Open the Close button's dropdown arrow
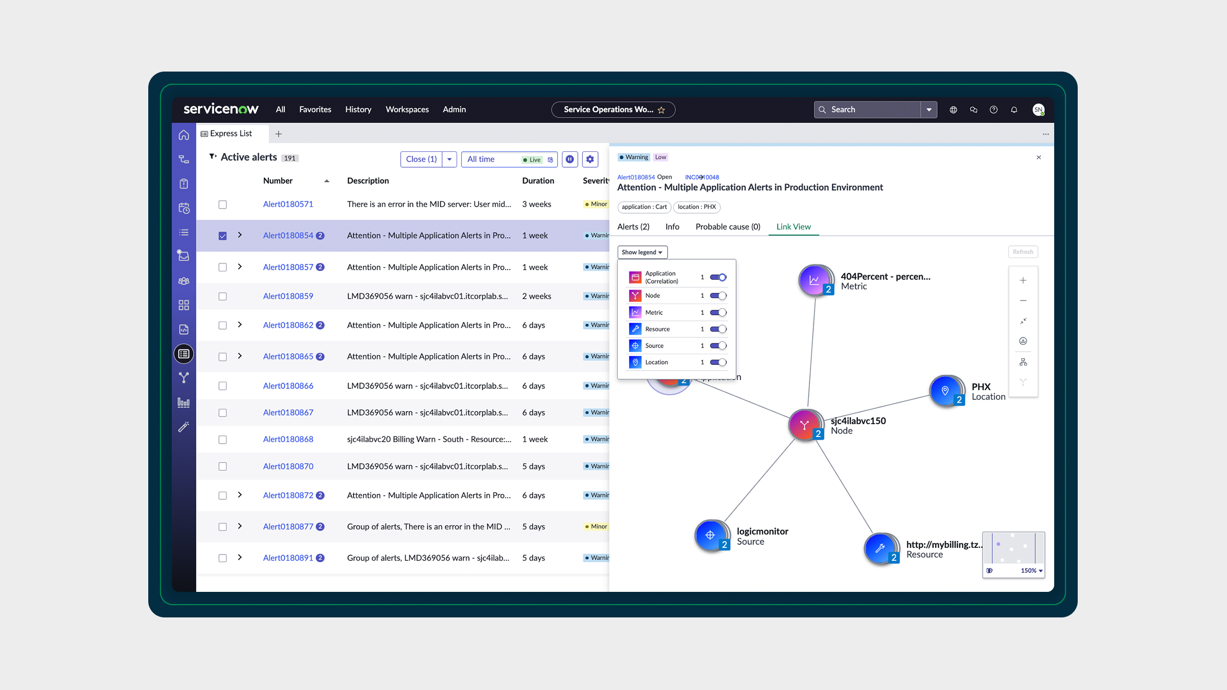Viewport: 1227px width, 690px height. (449, 159)
